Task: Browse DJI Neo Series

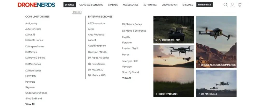Action: click(x=33, y=71)
